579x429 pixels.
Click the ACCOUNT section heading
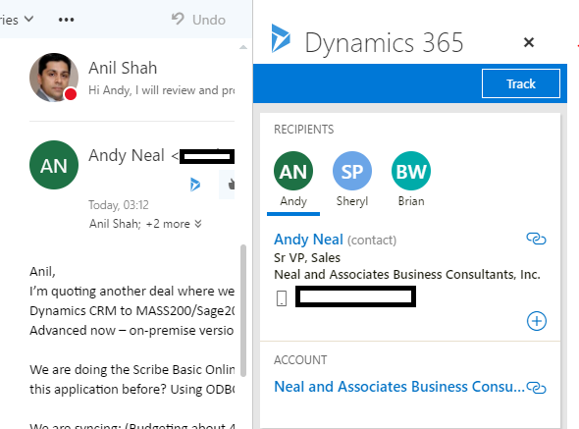point(300,360)
